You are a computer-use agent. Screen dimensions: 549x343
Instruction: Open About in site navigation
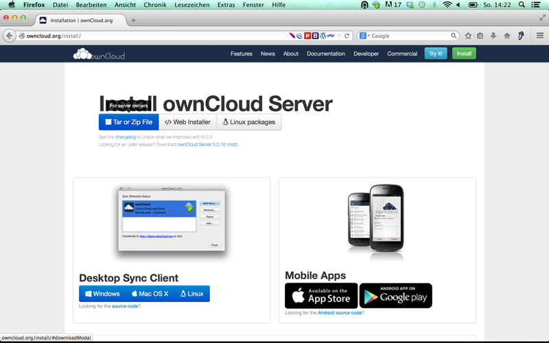[x=290, y=54]
